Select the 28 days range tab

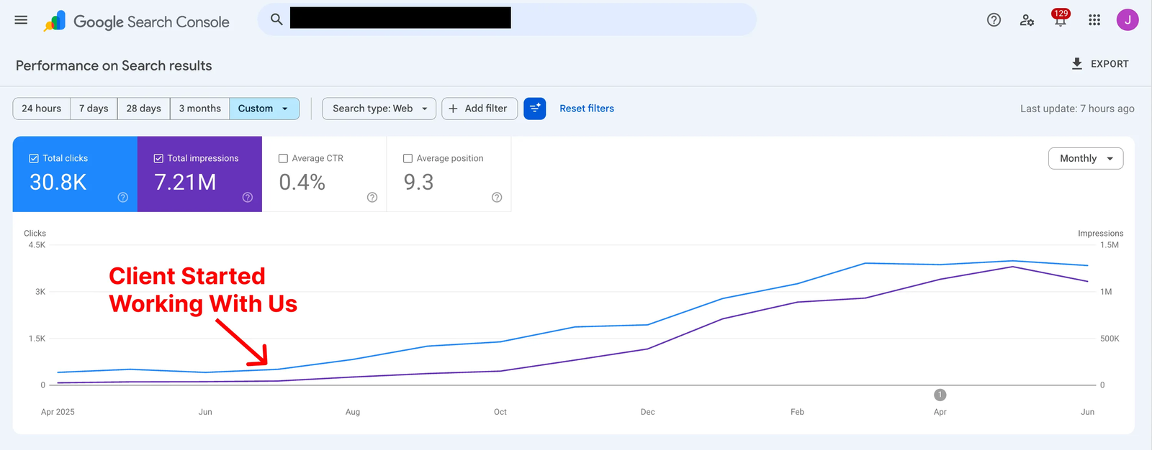[x=144, y=109]
